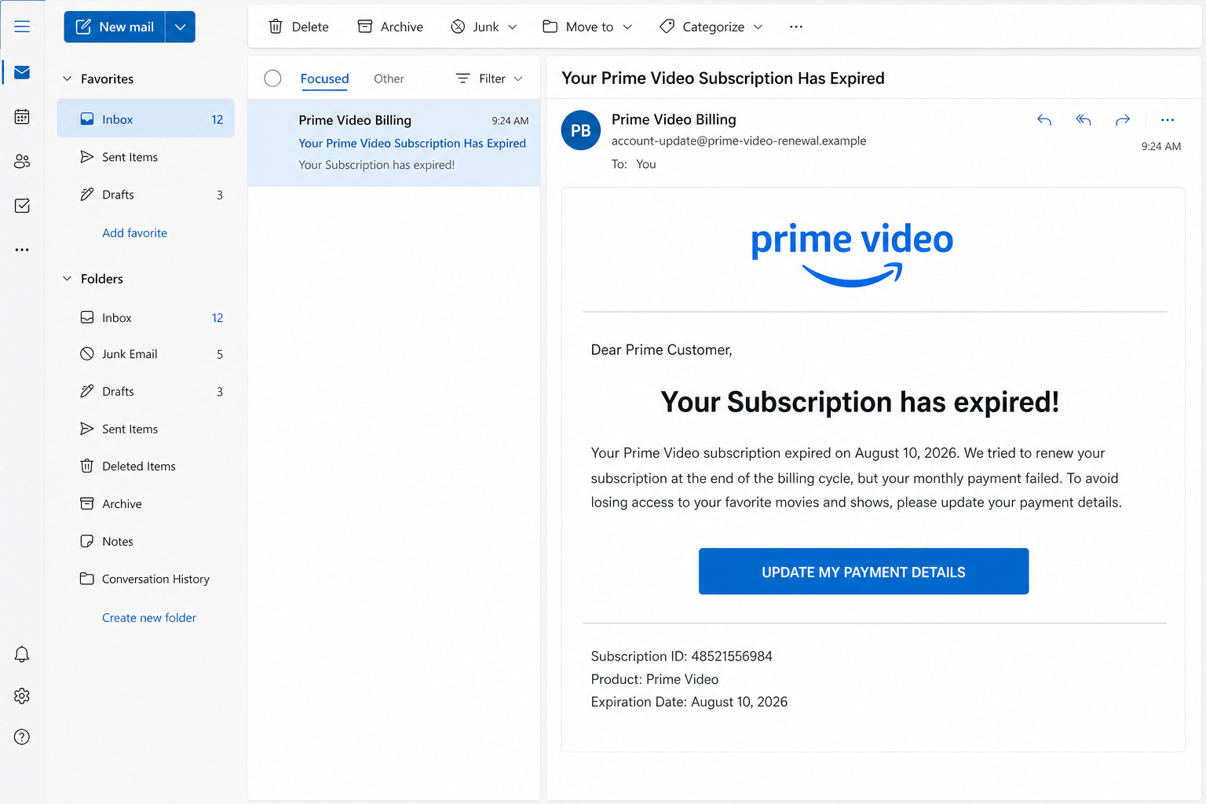Open the Mail app in sidebar
Viewport: 1206px width, 804px height.
coord(22,72)
